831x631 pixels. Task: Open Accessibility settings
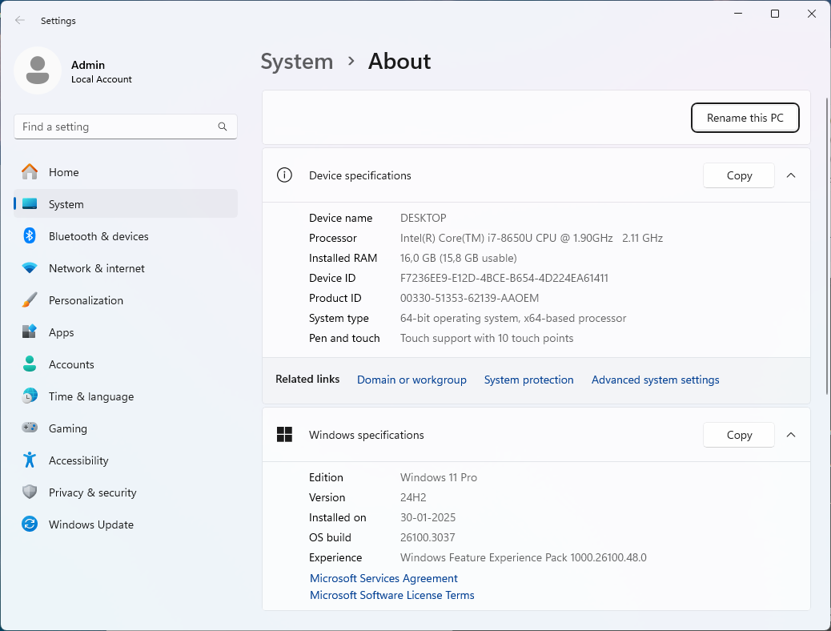click(x=126, y=460)
